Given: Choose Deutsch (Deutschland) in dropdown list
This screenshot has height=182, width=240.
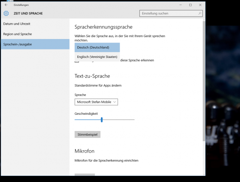Looking at the screenshot, I should click(x=97, y=48).
